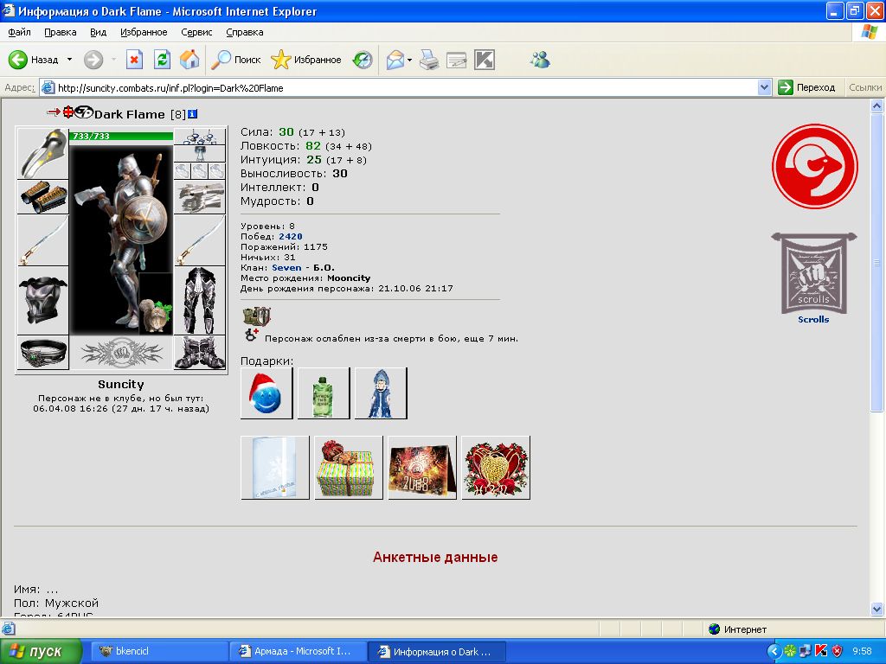This screenshot has width=886, height=664.
Task: Click the Edit page toolbar icon
Action: click(x=457, y=60)
